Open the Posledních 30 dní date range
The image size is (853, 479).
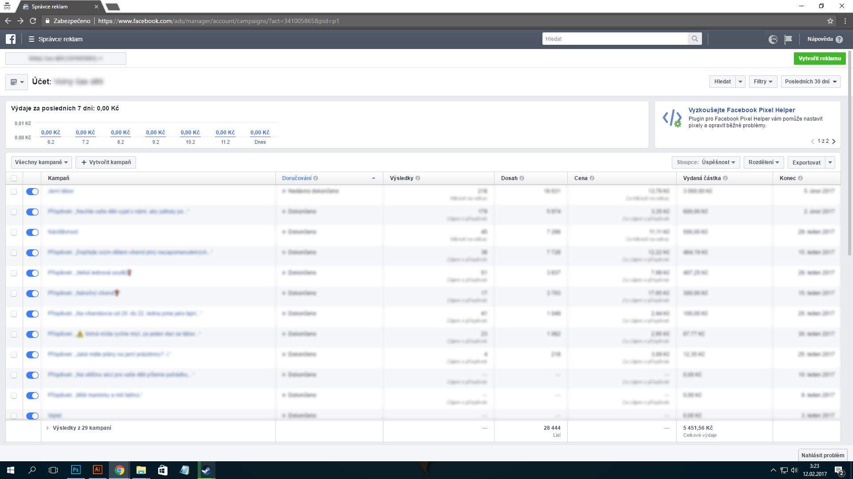pyautogui.click(x=810, y=82)
